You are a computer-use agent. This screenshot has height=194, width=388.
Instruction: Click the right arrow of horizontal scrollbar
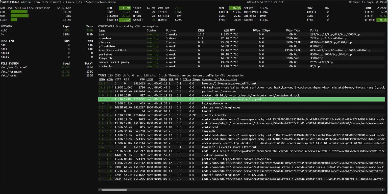pyautogui.click(x=383, y=190)
